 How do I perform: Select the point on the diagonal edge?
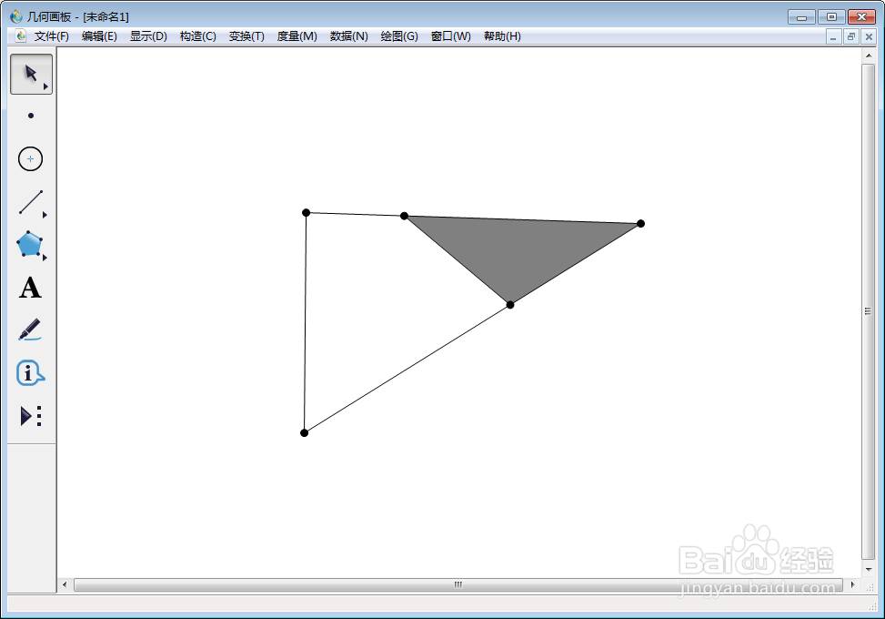(510, 305)
